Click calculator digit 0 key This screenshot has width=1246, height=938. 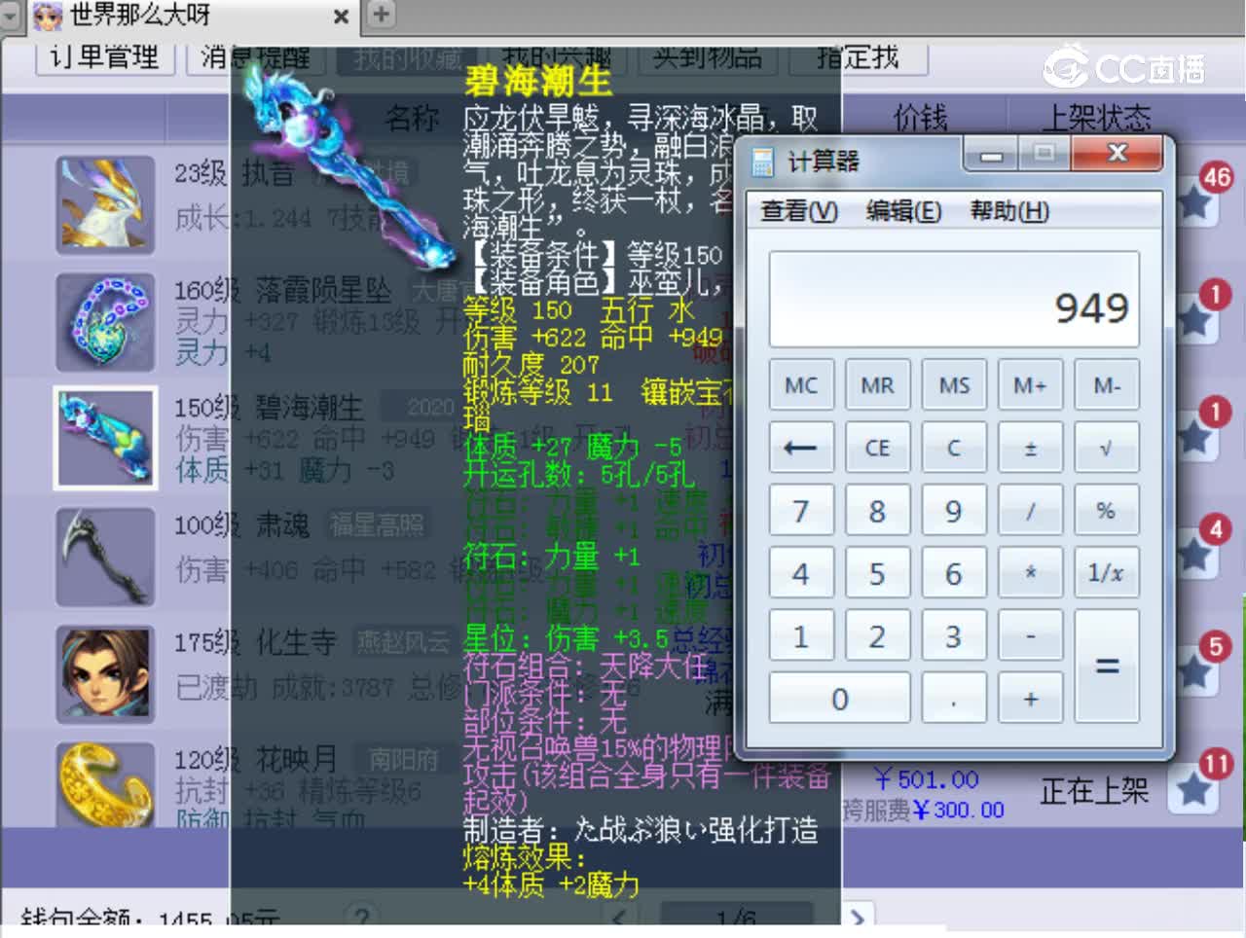click(839, 699)
